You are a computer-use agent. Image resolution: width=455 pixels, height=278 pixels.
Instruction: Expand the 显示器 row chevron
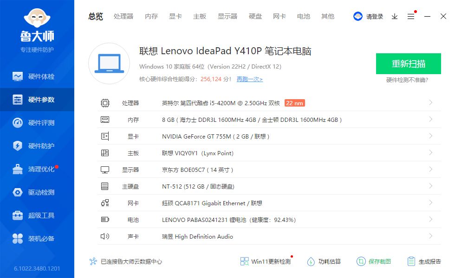click(x=431, y=169)
